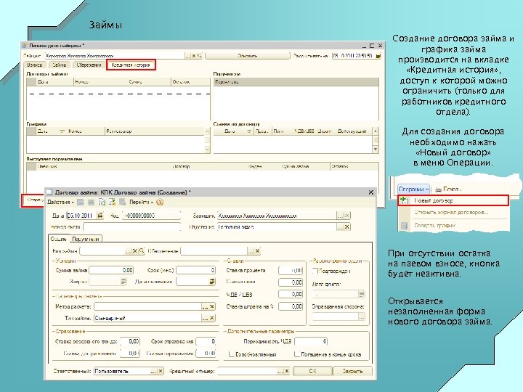Click the ЧДВ / ЦВЗ rate field
Screen dimensions: 523x392
point(291,294)
